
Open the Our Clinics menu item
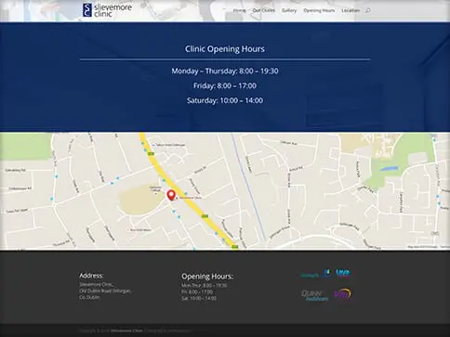(263, 10)
